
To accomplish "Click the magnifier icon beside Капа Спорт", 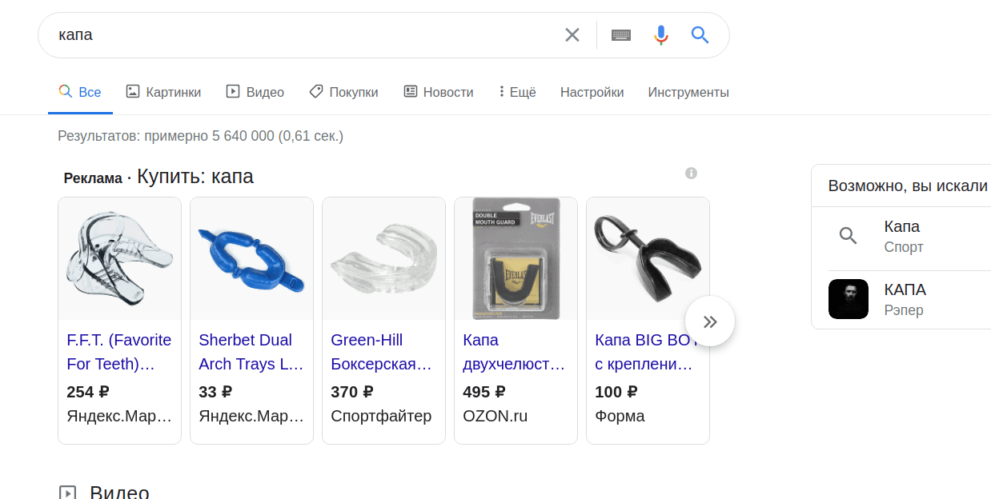I will click(x=849, y=236).
